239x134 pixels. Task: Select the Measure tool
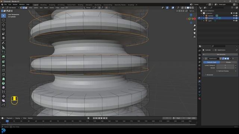pos(3,47)
